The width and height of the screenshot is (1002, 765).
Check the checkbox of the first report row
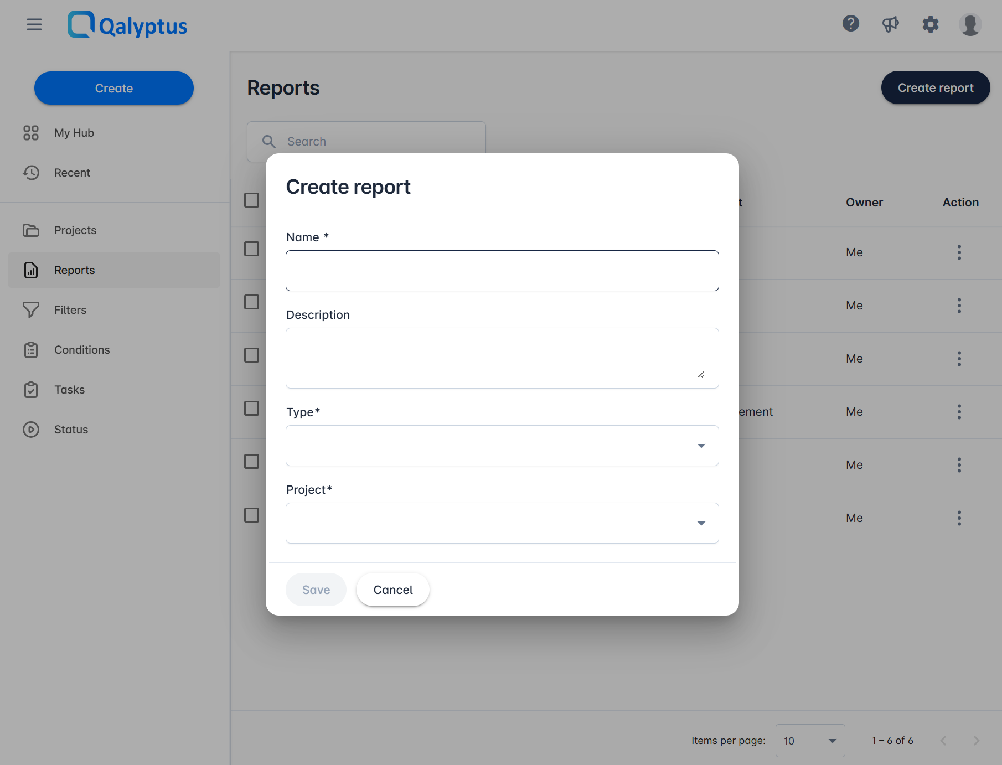coord(251,249)
